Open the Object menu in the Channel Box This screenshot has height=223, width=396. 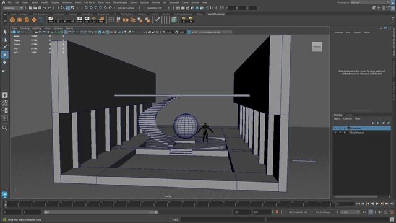[x=357, y=32]
